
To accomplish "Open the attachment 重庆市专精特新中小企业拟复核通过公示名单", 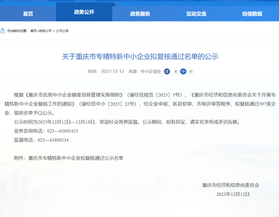I will click(x=76, y=158).
